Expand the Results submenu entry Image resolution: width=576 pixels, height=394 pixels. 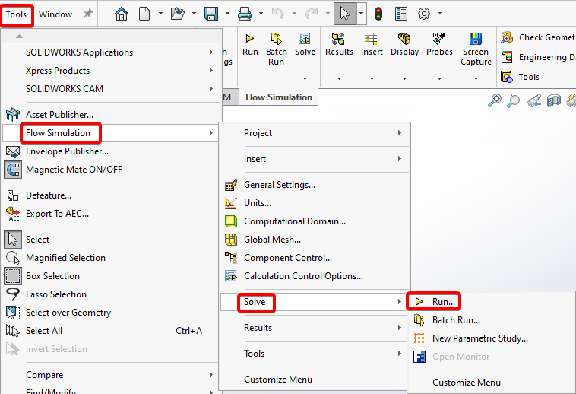click(315, 328)
